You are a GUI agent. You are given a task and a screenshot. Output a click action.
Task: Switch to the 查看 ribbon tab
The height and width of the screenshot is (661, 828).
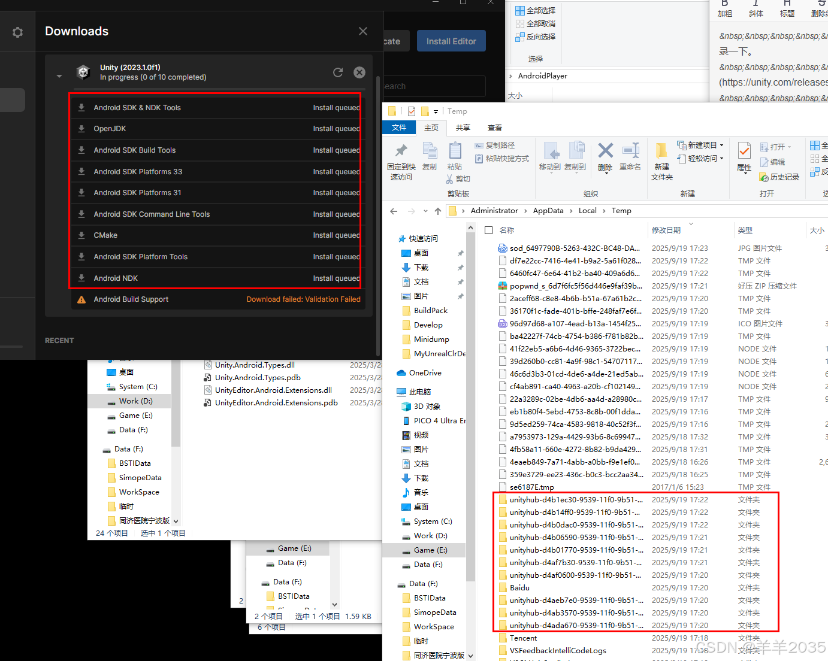click(x=495, y=128)
